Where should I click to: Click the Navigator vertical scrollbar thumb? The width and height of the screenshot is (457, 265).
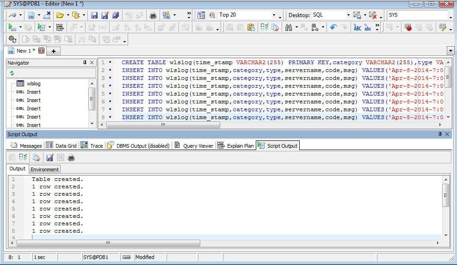tap(92, 99)
